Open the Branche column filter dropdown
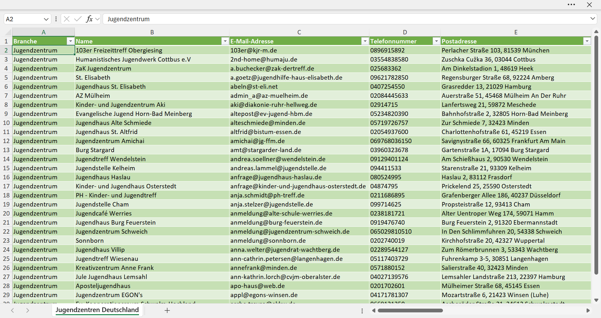This screenshot has height=318, width=601. (x=70, y=41)
